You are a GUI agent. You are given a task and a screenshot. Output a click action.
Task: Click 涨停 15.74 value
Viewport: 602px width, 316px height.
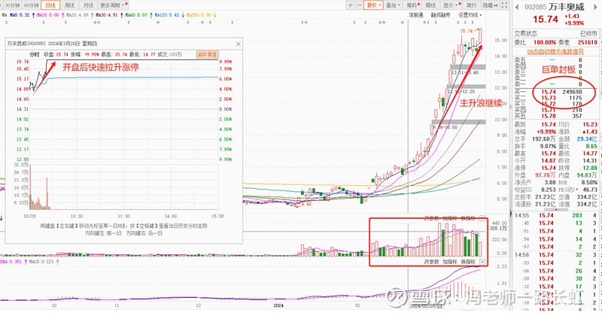coord(549,168)
